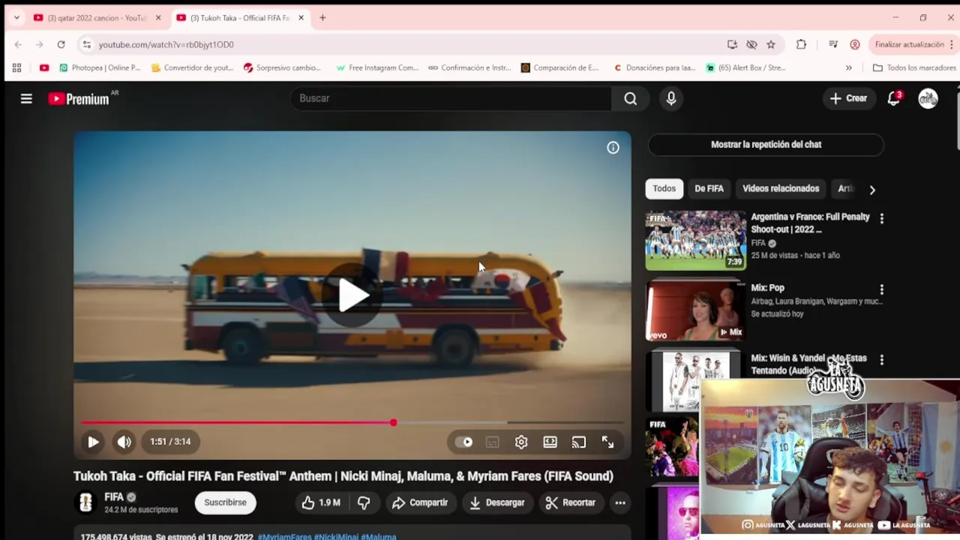Bookmark this page with star icon
The image size is (960, 540).
coord(771,45)
